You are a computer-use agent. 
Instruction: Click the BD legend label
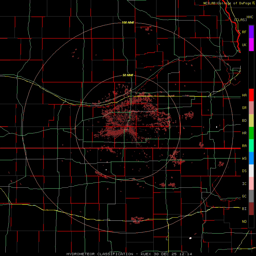coord(244,121)
